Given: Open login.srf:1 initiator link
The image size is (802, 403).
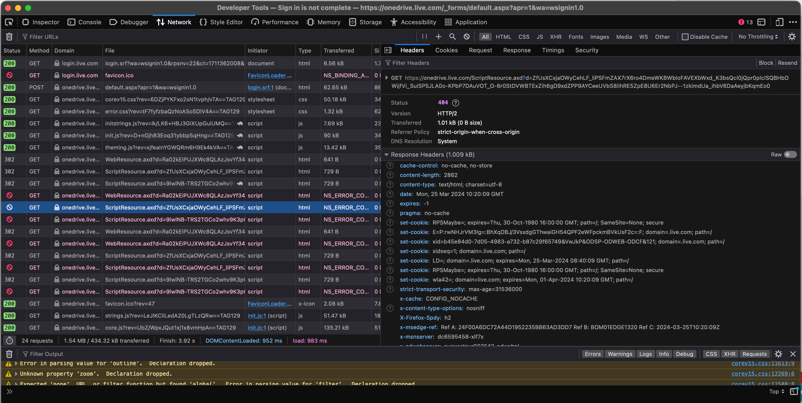Looking at the screenshot, I should point(261,87).
